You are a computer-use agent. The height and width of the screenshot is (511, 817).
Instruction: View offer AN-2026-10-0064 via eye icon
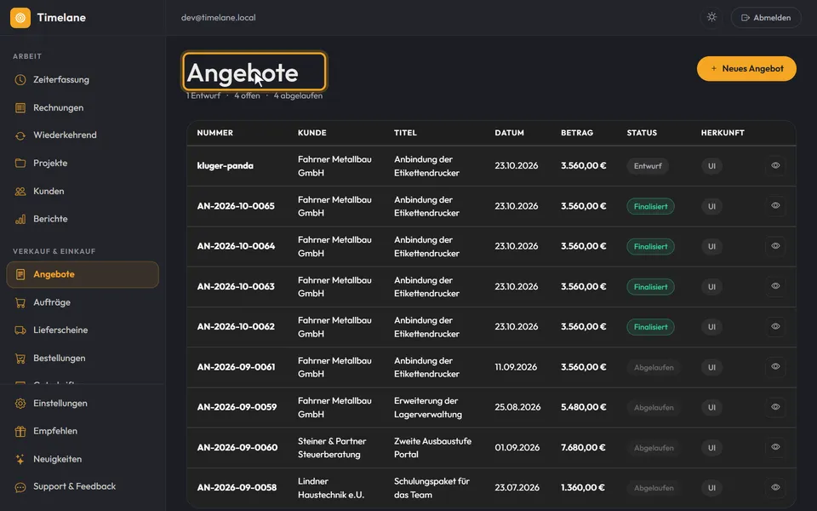tap(775, 246)
